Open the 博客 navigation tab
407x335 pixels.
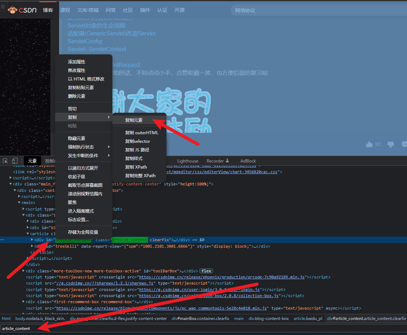coord(48,10)
